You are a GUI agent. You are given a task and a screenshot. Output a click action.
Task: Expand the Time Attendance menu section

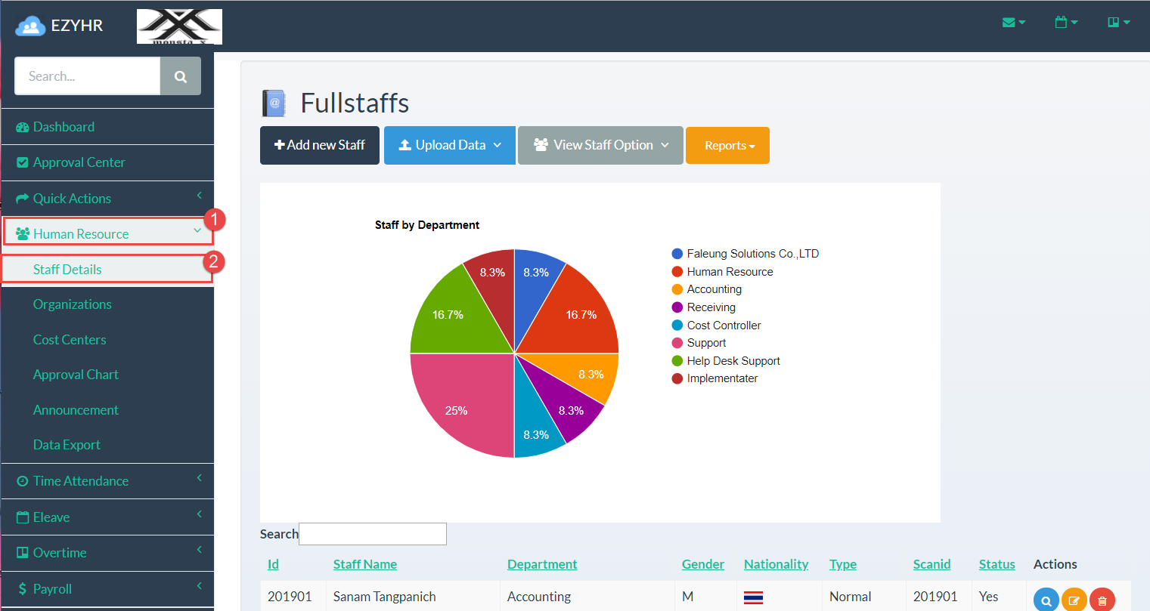80,480
